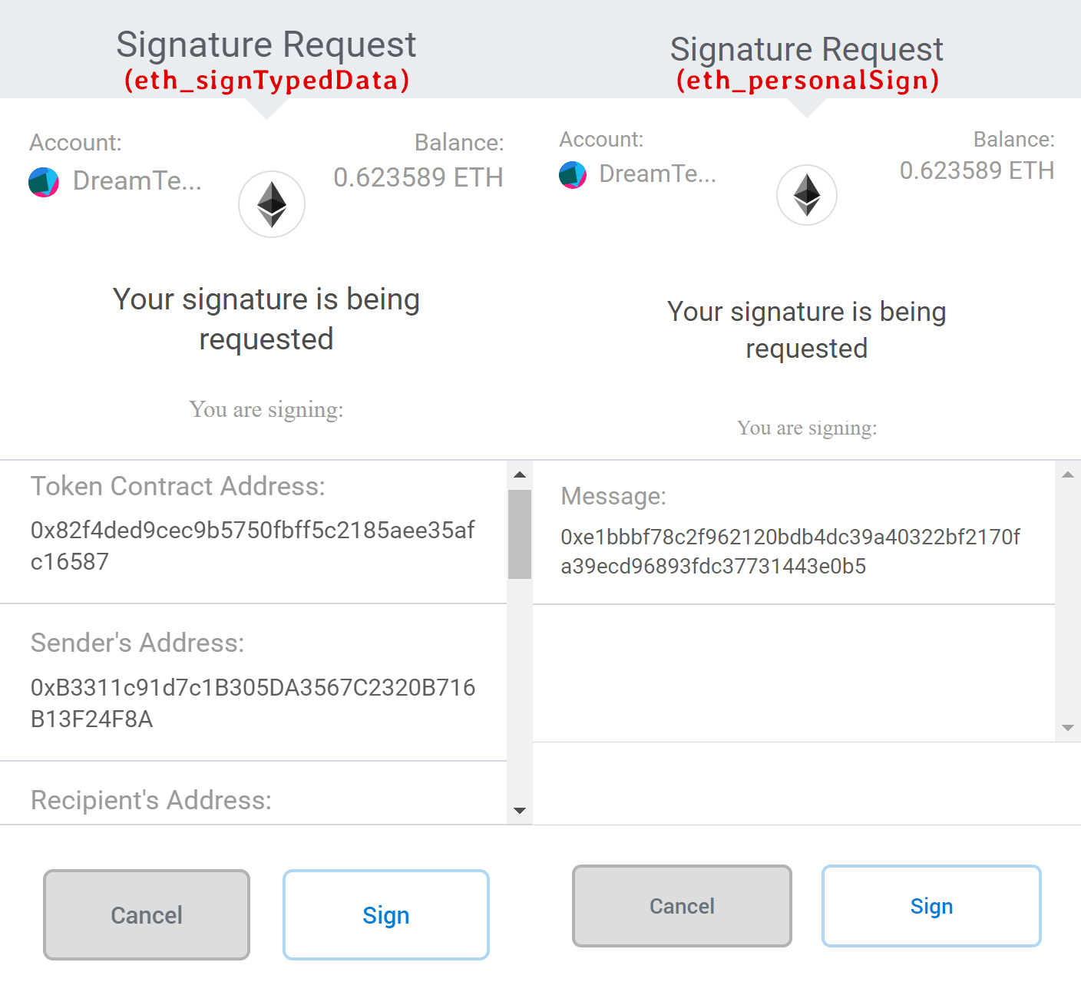This screenshot has width=1081, height=982.
Task: Click the personalSign message hash text
Action: [790, 551]
